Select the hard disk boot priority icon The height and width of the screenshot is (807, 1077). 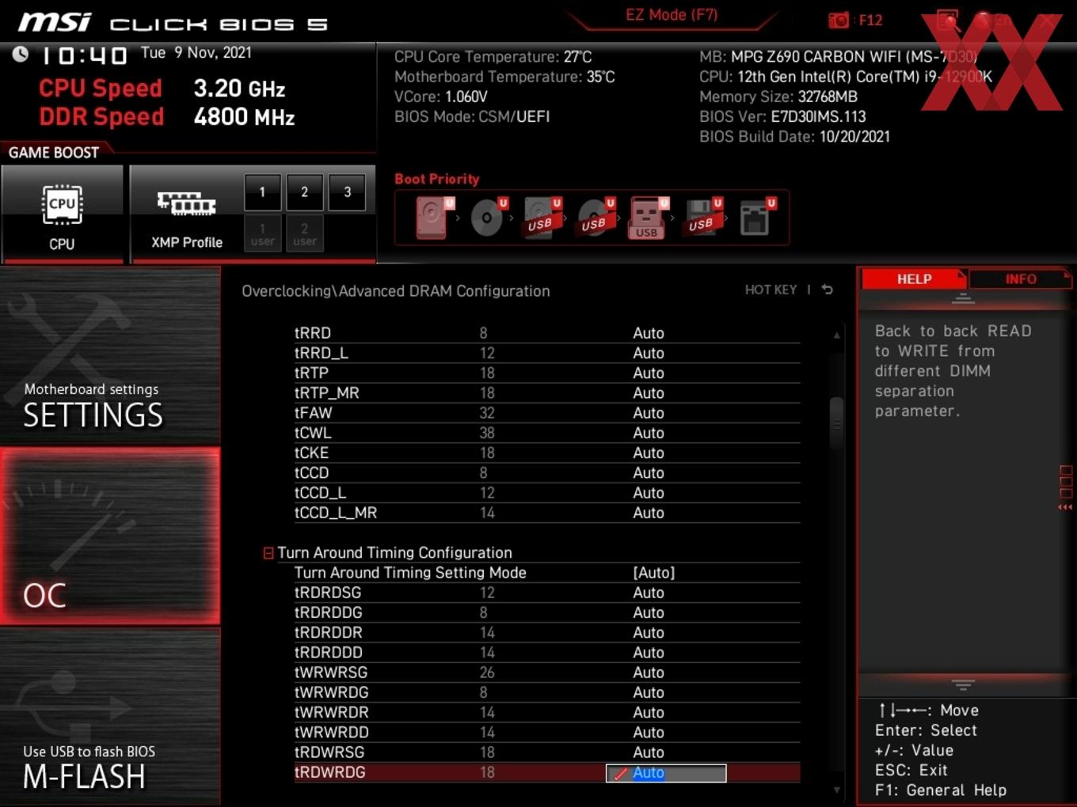433,217
